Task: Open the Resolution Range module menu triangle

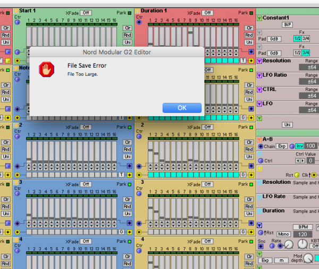Action: [x=259, y=61]
